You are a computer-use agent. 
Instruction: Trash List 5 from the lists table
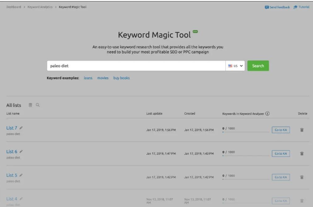click(302, 177)
